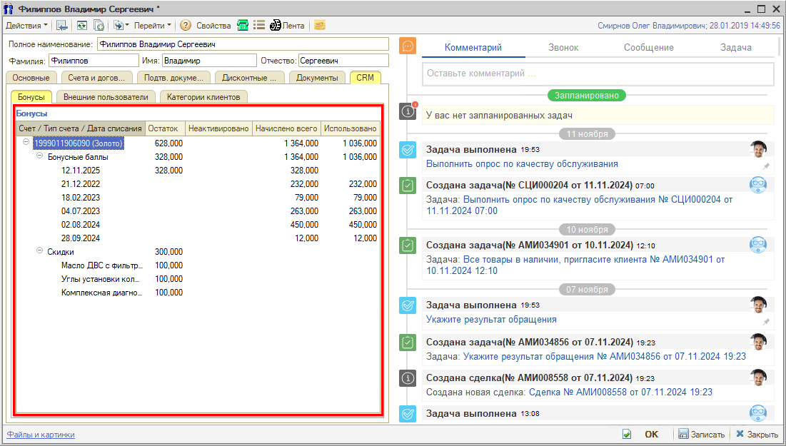Screen dimensions: 786x446
Task: Switch to the Звонок tab
Action: click(563, 48)
